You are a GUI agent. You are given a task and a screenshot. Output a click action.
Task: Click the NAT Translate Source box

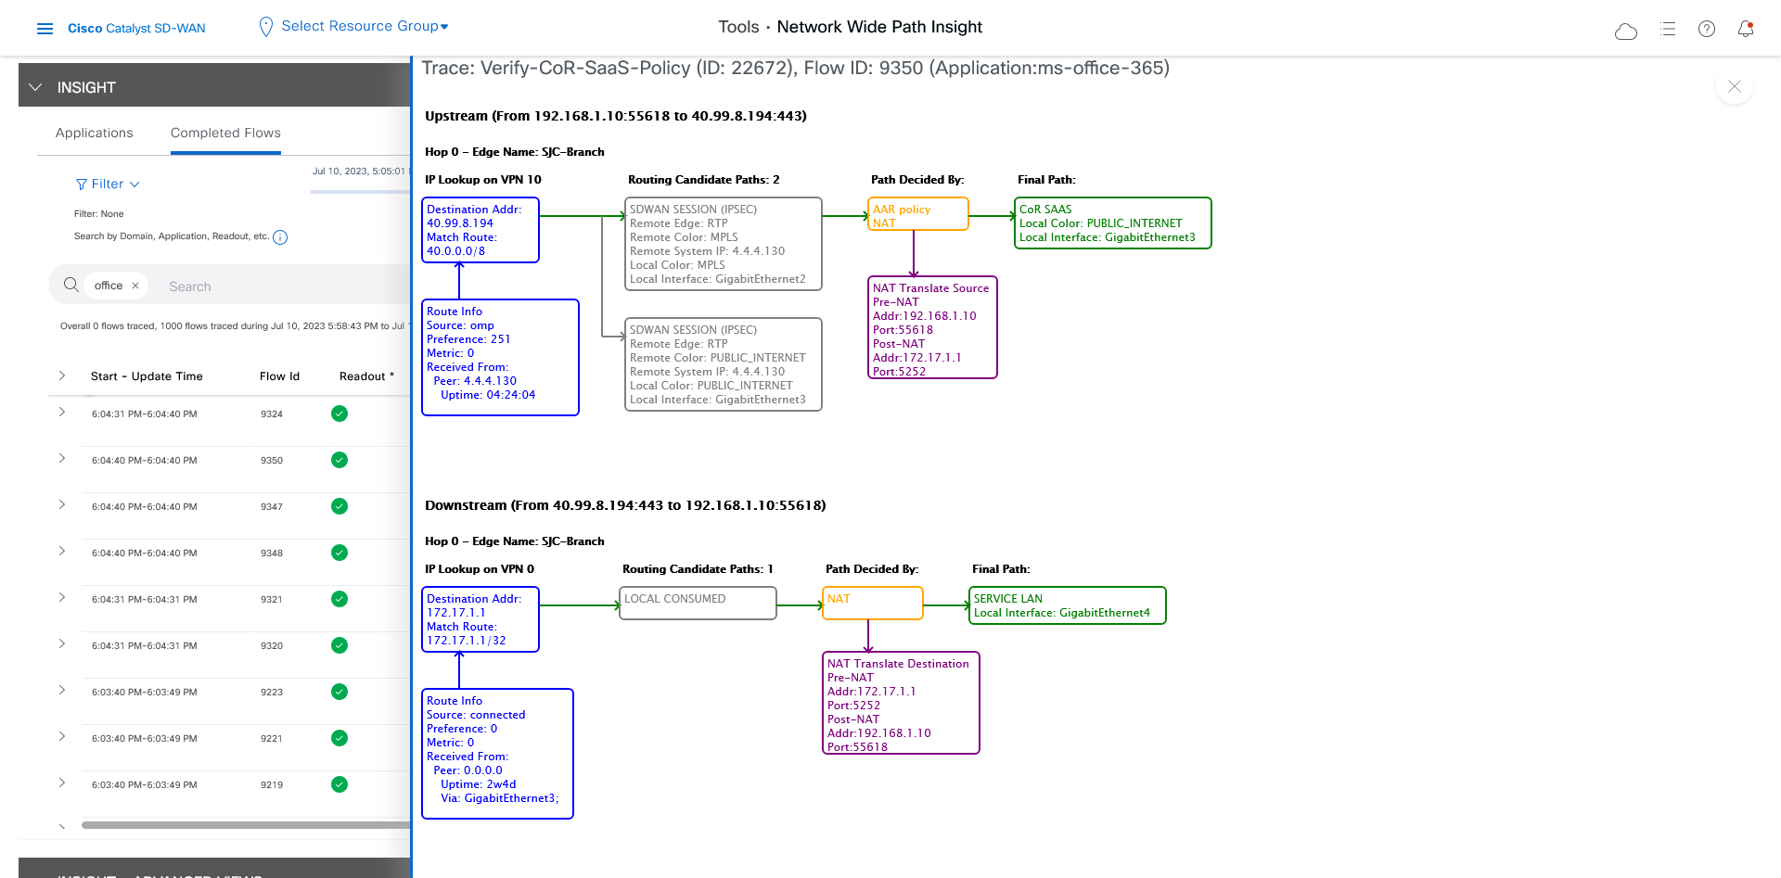[932, 327]
